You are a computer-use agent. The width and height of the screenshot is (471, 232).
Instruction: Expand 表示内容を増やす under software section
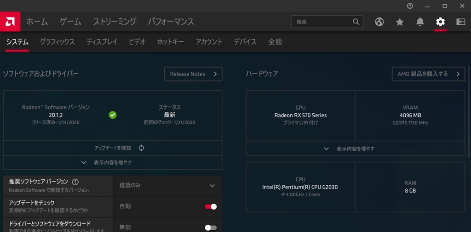(113, 163)
